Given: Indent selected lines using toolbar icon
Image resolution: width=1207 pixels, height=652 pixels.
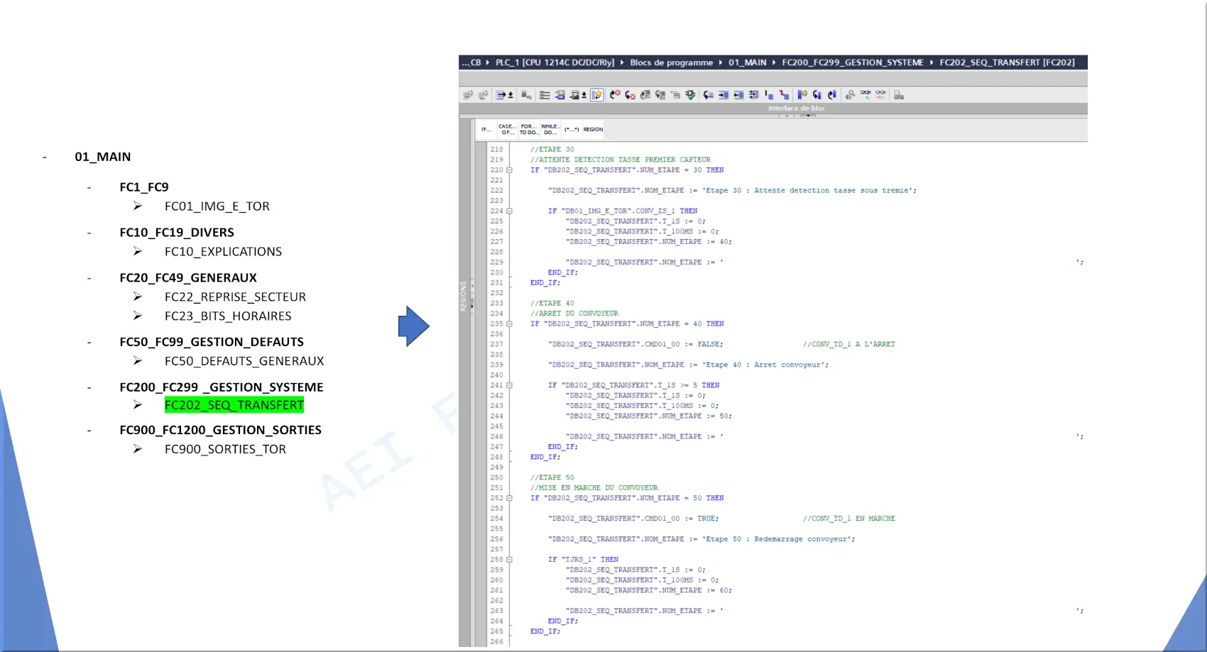Looking at the screenshot, I should tap(723, 95).
